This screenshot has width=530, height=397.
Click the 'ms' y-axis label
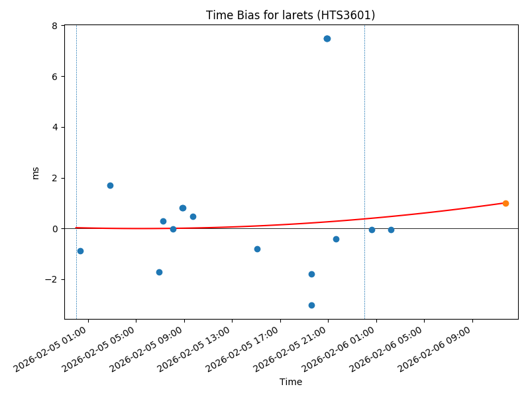(x=36, y=173)
